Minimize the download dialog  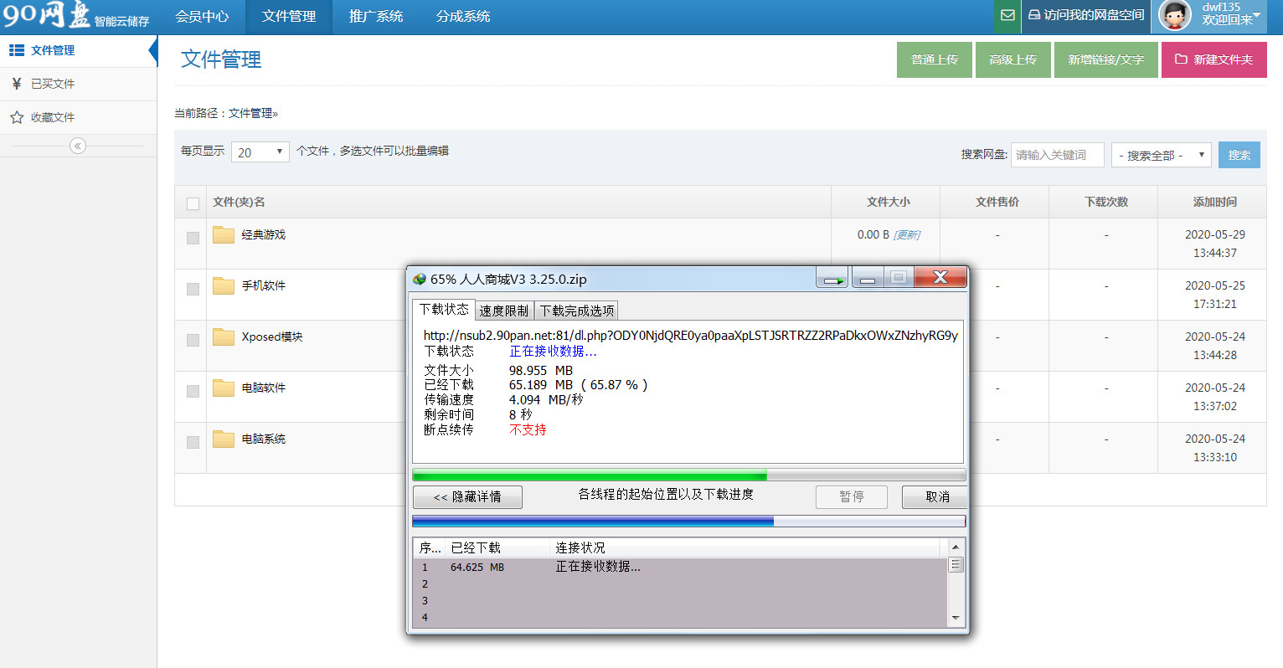[868, 278]
